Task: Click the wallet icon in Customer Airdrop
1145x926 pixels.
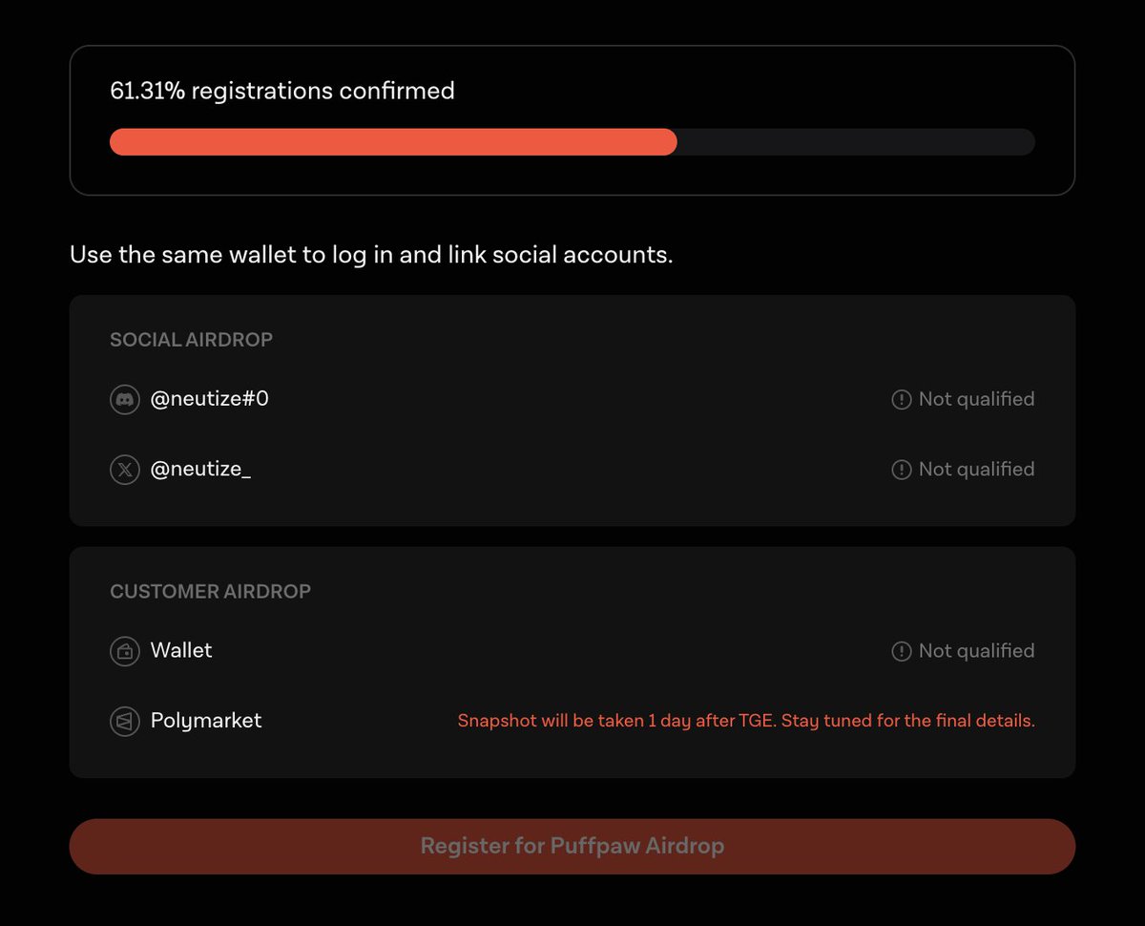Action: point(125,651)
